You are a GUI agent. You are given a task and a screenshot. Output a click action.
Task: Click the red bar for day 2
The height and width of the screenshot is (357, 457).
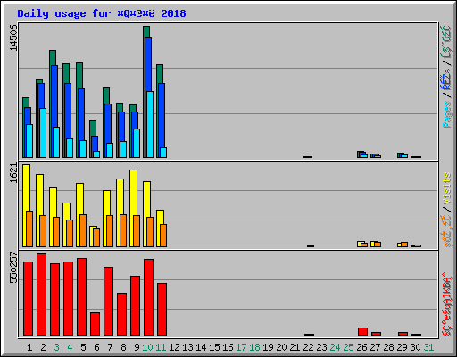click(x=41, y=295)
